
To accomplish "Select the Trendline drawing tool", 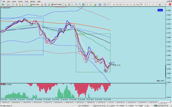I will [x=156, y=5].
